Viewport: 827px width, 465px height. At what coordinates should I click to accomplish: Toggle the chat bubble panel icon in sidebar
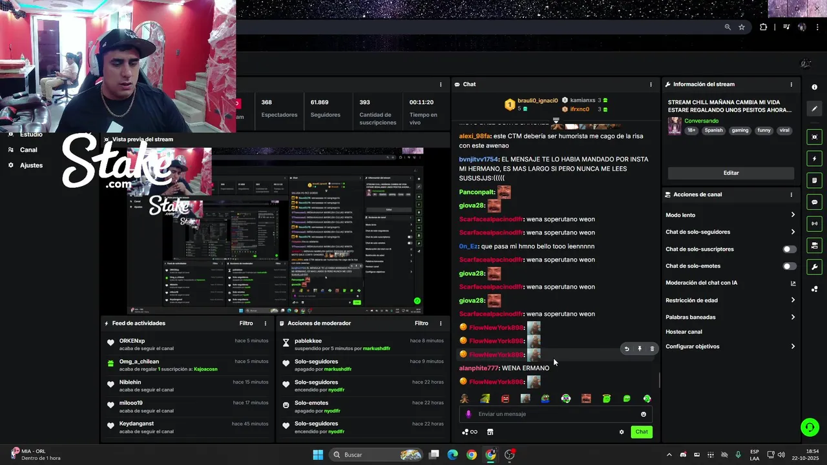pyautogui.click(x=814, y=202)
